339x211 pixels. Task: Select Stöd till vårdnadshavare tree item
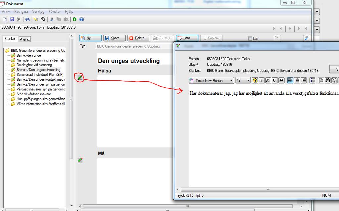tap(34, 94)
